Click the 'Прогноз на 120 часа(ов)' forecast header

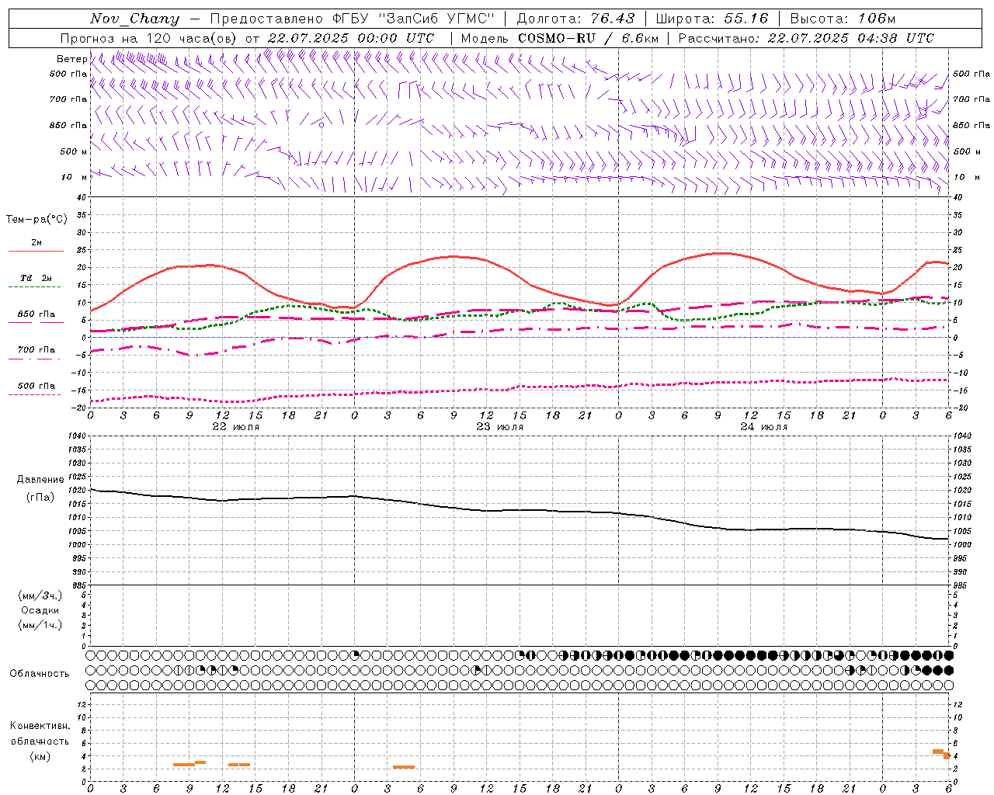(149, 38)
